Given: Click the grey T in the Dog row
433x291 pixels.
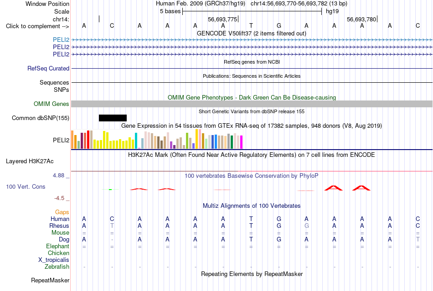Looking at the screenshot, I should point(418,239).
